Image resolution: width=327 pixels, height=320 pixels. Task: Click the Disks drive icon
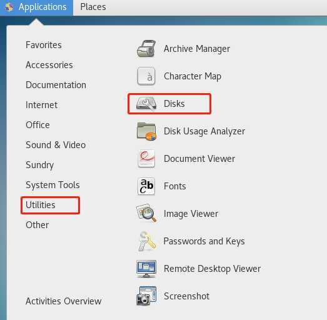[x=146, y=104]
